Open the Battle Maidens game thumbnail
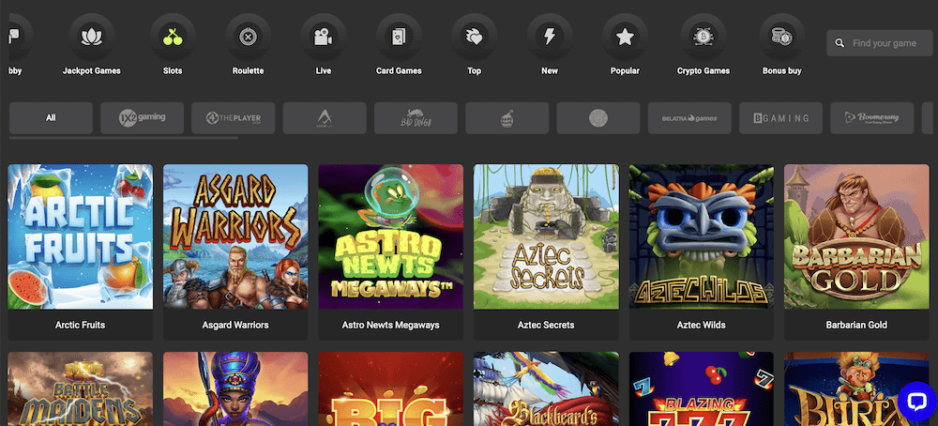This screenshot has height=426, width=938. point(80,388)
